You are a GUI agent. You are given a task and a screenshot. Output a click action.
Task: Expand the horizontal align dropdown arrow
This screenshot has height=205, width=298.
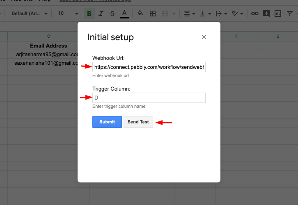pyautogui.click(x=194, y=14)
